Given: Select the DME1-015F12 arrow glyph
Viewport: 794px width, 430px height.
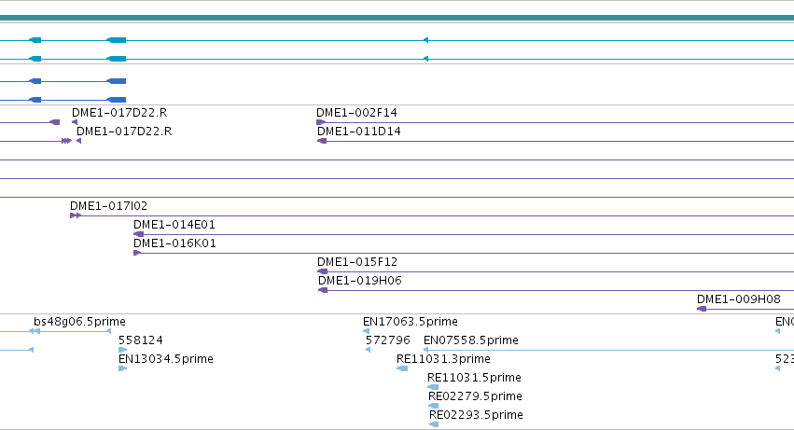Looking at the screenshot, I should click(323, 271).
